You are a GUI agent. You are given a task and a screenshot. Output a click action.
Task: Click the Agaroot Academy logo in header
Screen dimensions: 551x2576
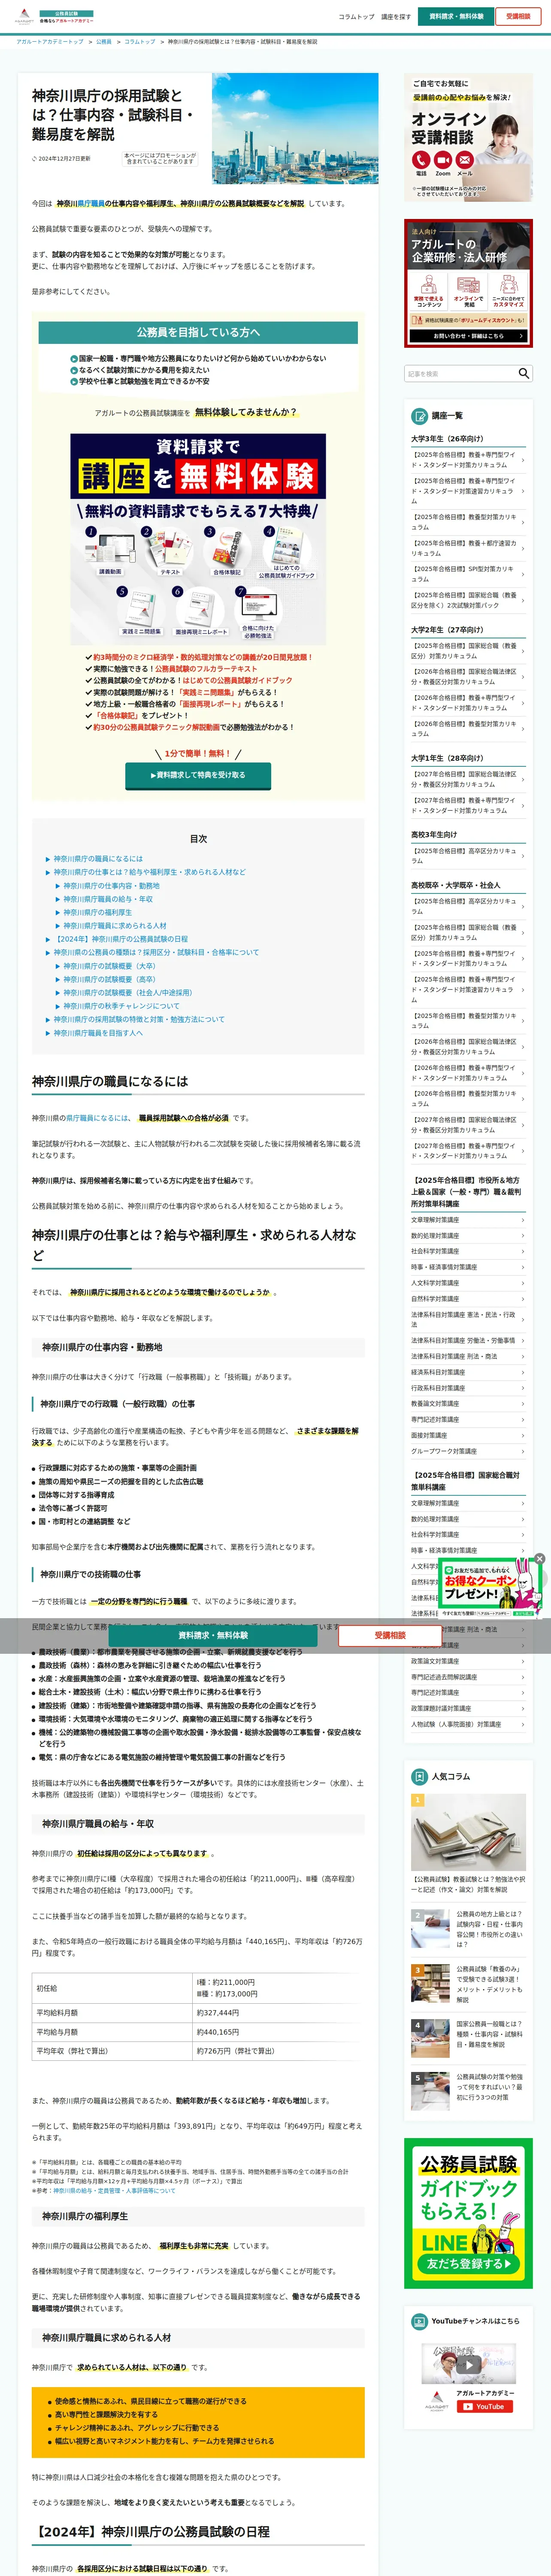point(54,17)
